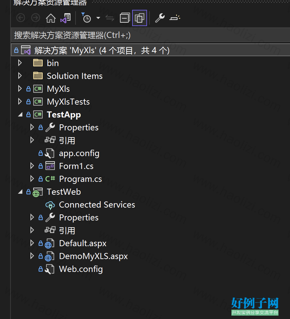
Task: Click the web page icon of Default.aspx
Action: point(50,243)
